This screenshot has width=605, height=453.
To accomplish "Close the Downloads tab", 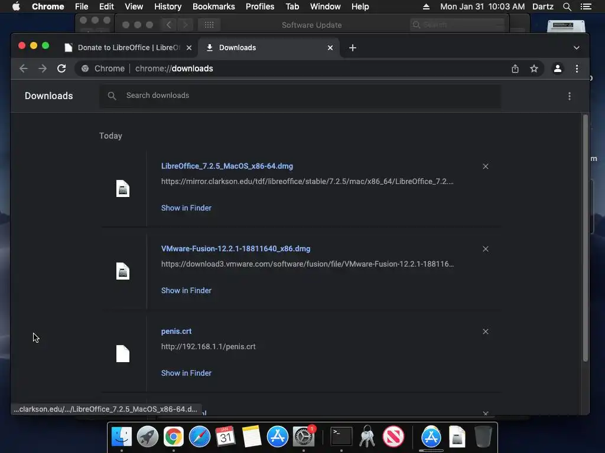I will 330,48.
